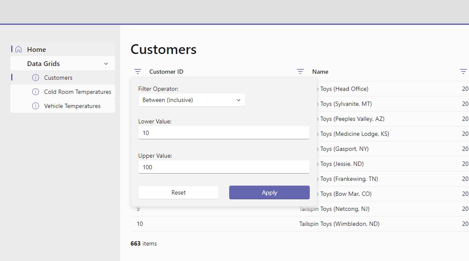Click the Customer ID column filter icon
Screen dimensions: 469x261
[138, 72]
